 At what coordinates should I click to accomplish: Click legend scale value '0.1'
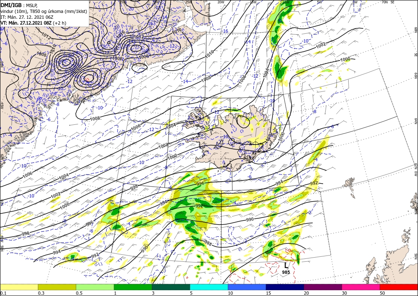3,293
